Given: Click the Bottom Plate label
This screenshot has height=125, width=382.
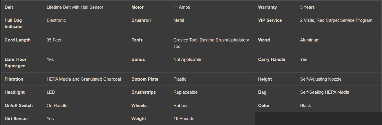Looking at the screenshot, I should click(145, 79).
